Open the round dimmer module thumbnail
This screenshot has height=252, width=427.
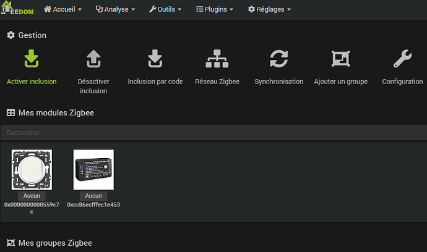pos(32,169)
